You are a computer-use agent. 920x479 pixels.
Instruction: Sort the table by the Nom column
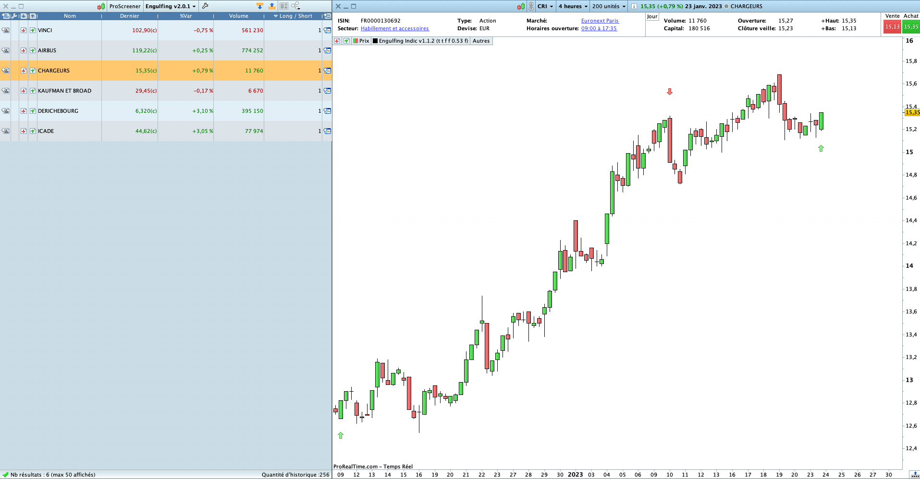[70, 16]
